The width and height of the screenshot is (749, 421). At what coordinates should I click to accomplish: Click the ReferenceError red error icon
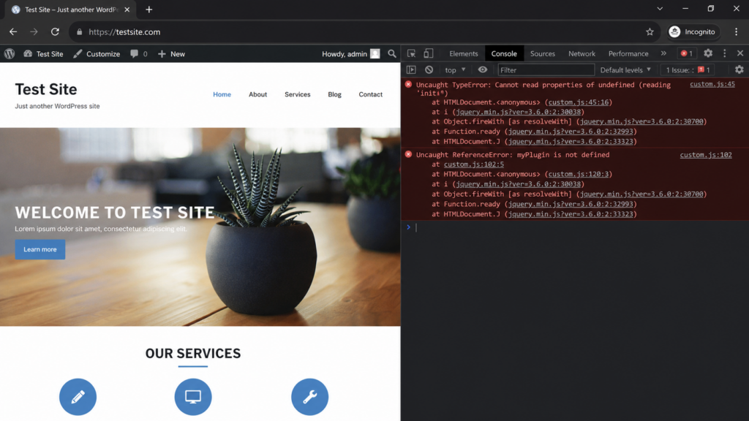pyautogui.click(x=408, y=154)
